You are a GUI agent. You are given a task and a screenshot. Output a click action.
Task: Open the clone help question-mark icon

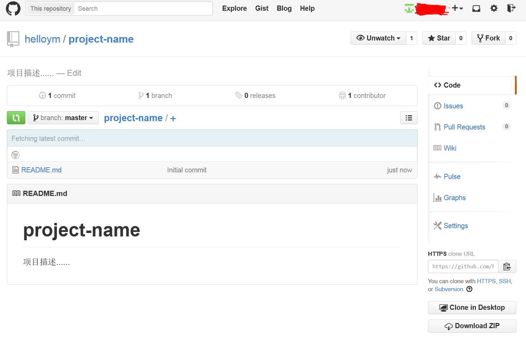point(469,289)
